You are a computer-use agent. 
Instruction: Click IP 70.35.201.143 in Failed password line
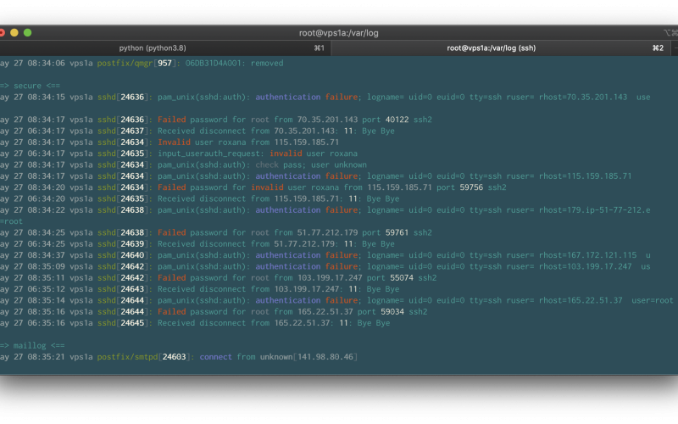(327, 120)
